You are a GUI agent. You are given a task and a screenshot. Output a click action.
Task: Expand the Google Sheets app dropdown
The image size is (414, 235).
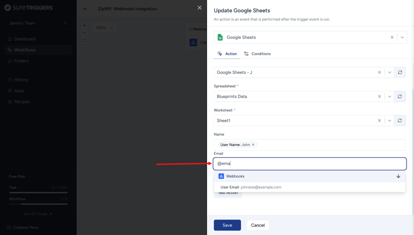coord(402,37)
